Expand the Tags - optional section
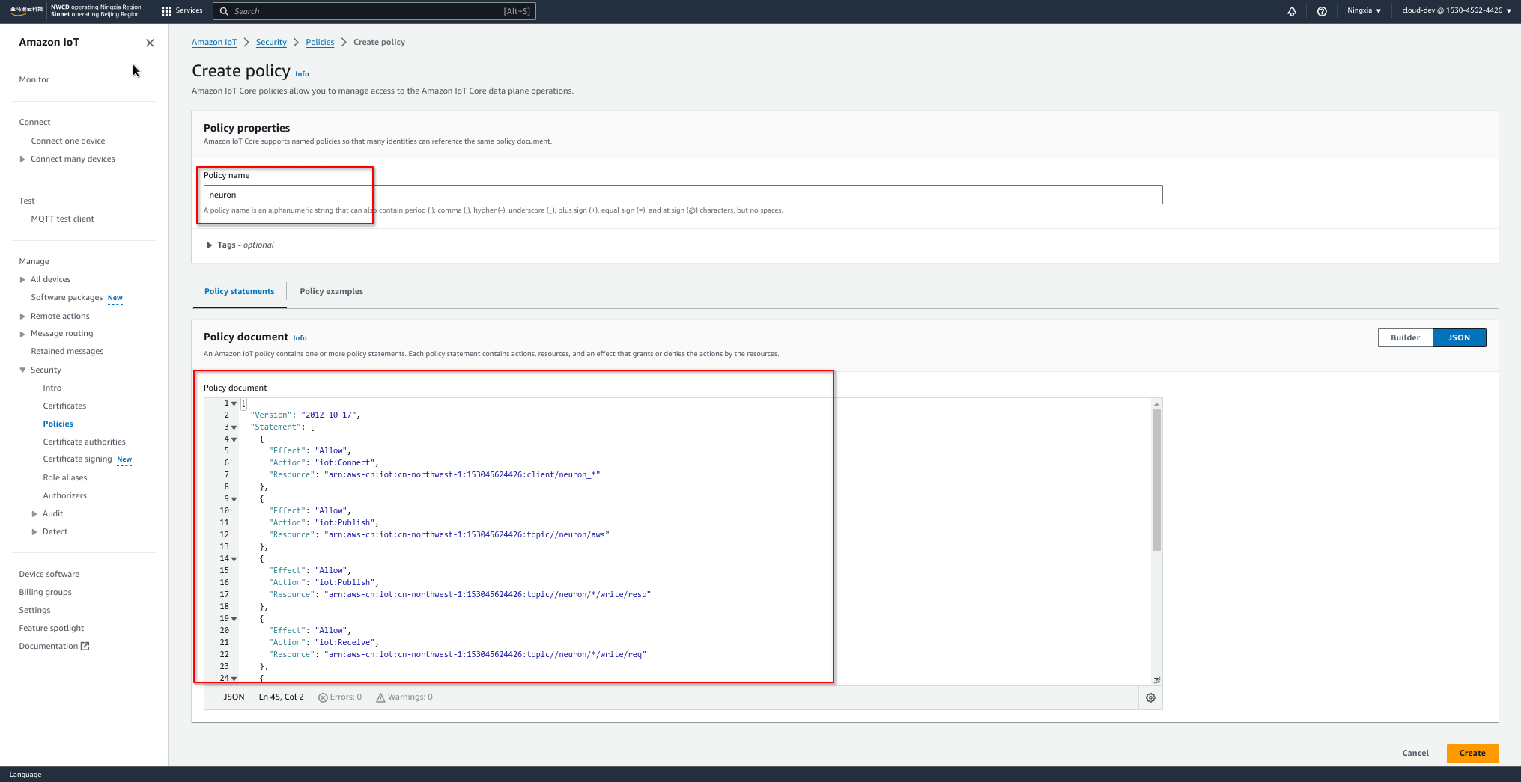1521x782 pixels. (210, 245)
